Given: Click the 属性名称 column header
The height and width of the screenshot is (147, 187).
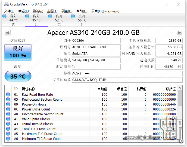Looking at the screenshot, I should (x=55, y=89).
